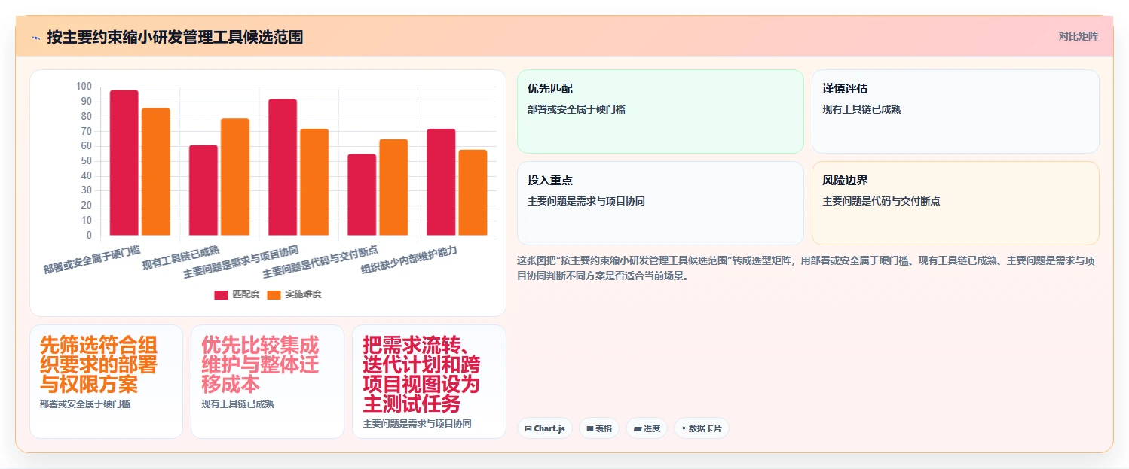This screenshot has height=469, width=1129.
Task: Click the slanted axis label 部署或安全属于硬门槛
Action: [x=92, y=259]
